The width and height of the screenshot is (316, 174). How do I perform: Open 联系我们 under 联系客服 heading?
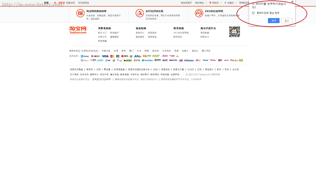(x=178, y=37)
